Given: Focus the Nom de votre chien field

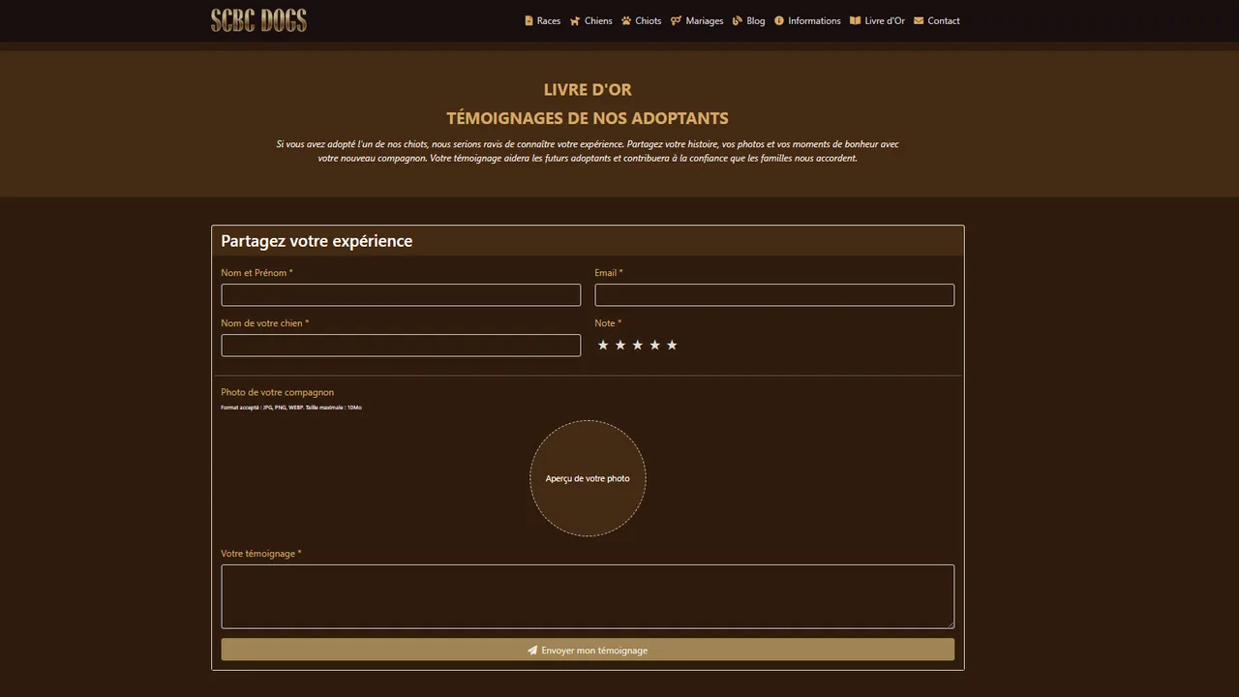Looking at the screenshot, I should [x=401, y=346].
